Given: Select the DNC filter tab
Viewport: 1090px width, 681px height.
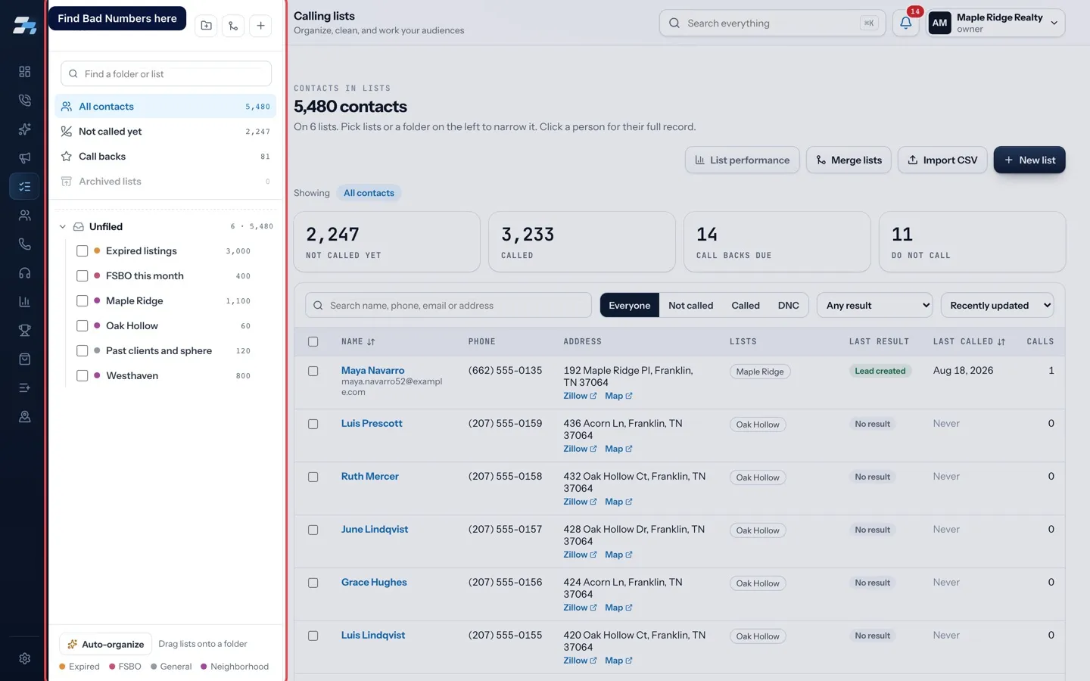Looking at the screenshot, I should pyautogui.click(x=788, y=306).
